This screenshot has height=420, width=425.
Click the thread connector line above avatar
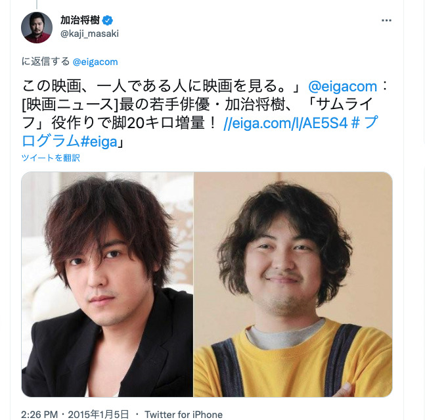tap(37, 5)
